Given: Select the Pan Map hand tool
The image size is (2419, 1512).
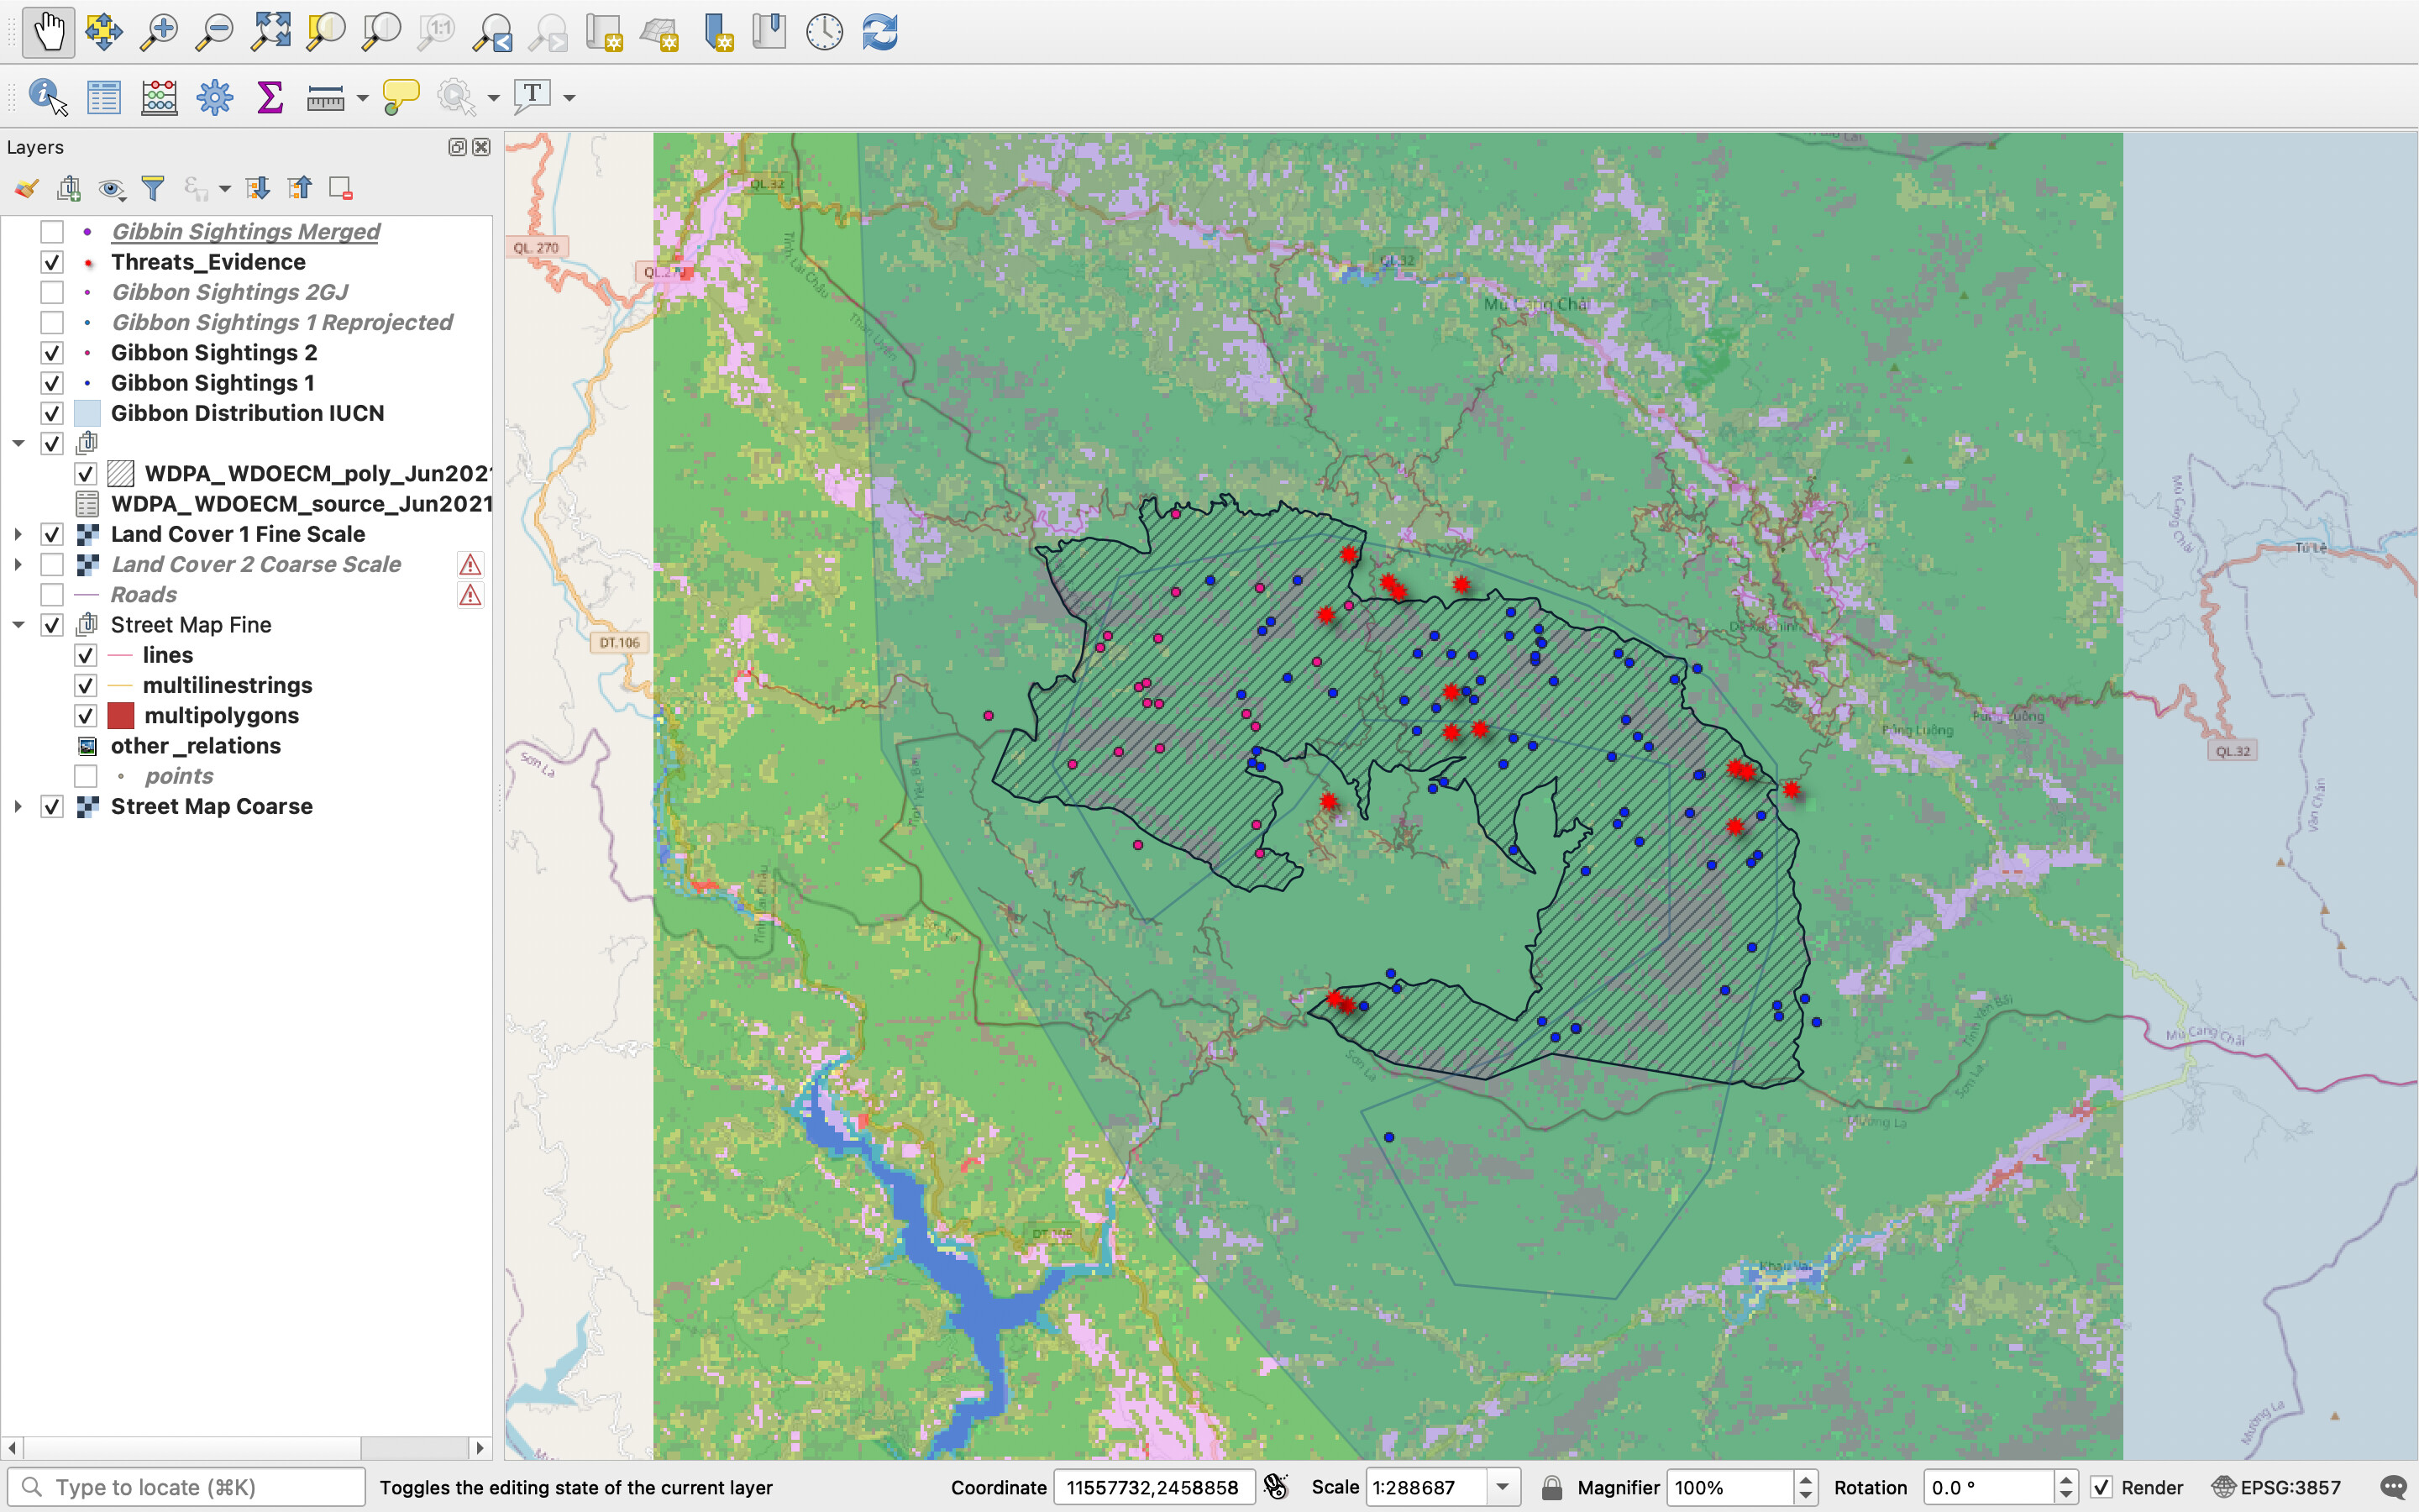Looking at the screenshot, I should pyautogui.click(x=48, y=32).
